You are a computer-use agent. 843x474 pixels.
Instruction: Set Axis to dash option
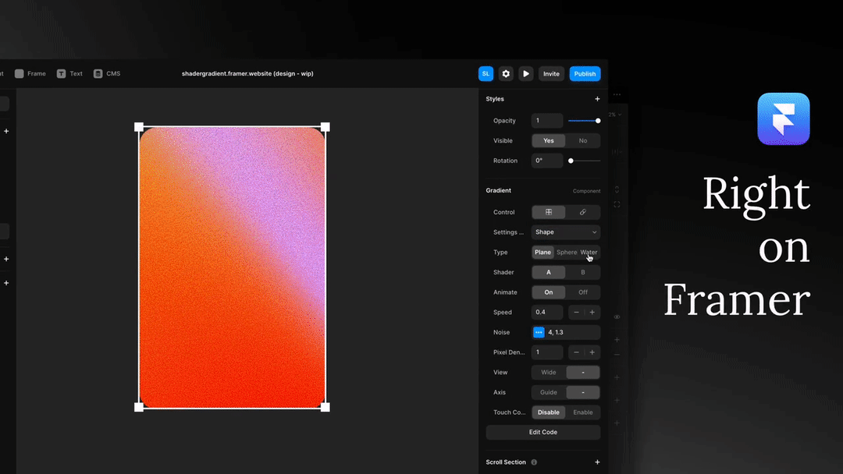pos(583,392)
